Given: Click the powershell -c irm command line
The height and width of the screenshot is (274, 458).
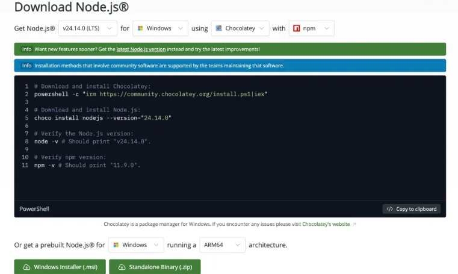Looking at the screenshot, I should click(150, 94).
